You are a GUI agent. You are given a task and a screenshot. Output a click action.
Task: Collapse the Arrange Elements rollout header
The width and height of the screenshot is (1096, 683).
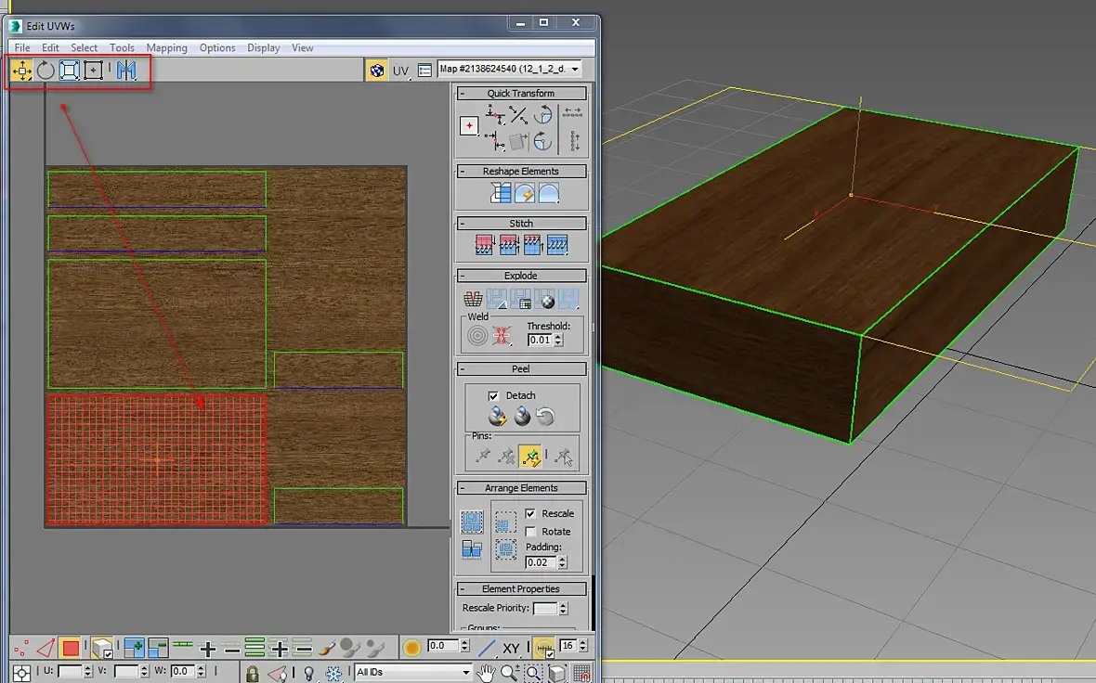(x=520, y=488)
